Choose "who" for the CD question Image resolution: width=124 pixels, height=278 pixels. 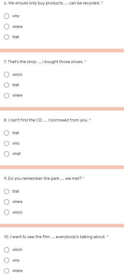[7, 143]
